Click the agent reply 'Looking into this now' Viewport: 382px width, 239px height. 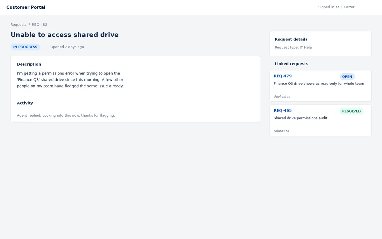pos(66,115)
